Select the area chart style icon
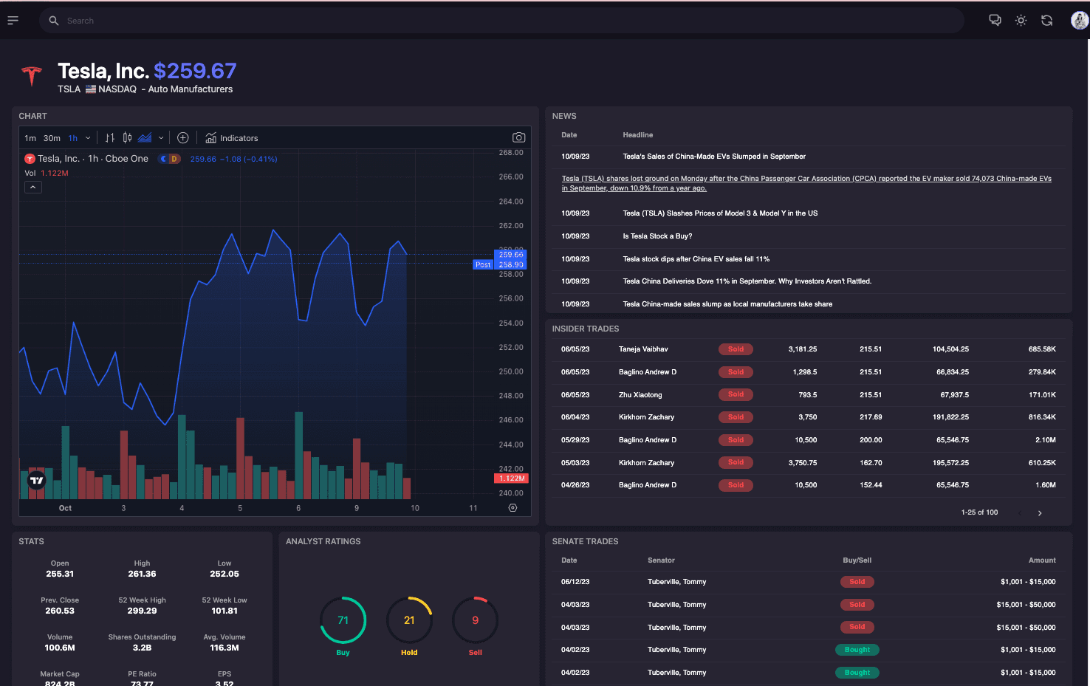 tap(145, 138)
